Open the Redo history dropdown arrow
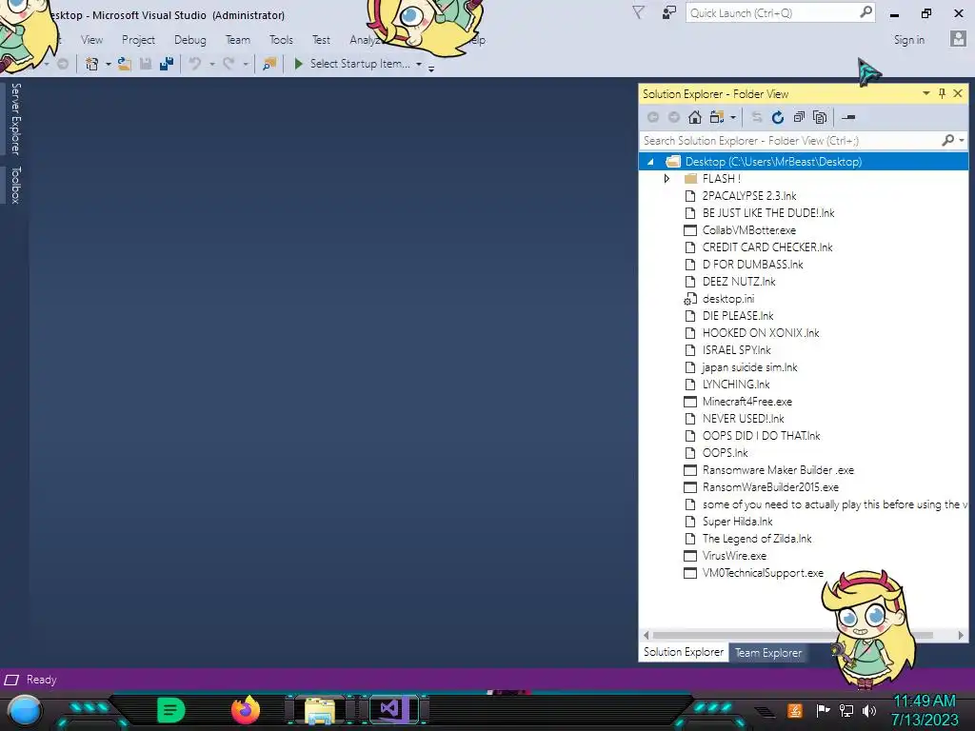The image size is (975, 731). coord(246,64)
